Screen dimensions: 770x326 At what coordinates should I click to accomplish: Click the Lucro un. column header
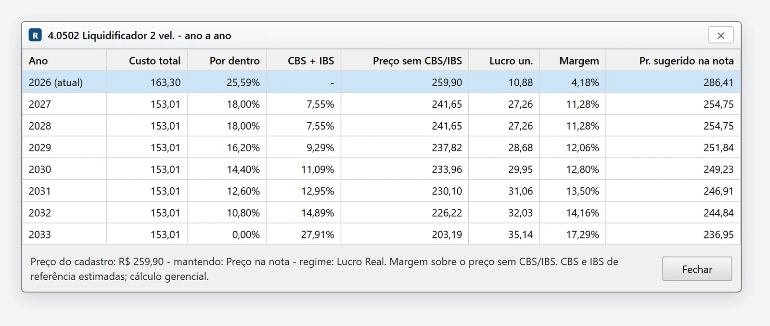pyautogui.click(x=504, y=61)
